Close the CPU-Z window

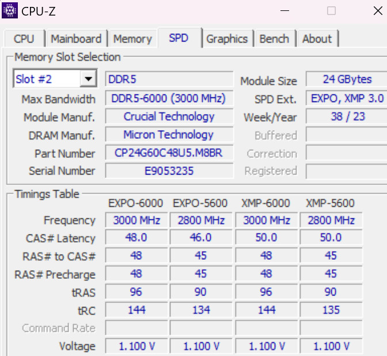tap(378, 10)
